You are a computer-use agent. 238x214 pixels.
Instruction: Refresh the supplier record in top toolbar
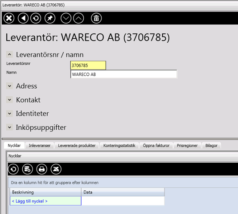pyautogui.click(x=36, y=18)
